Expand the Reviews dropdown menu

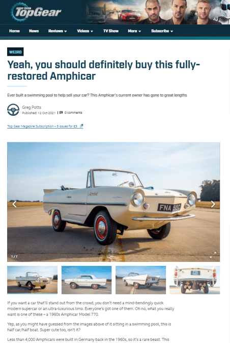click(57, 31)
